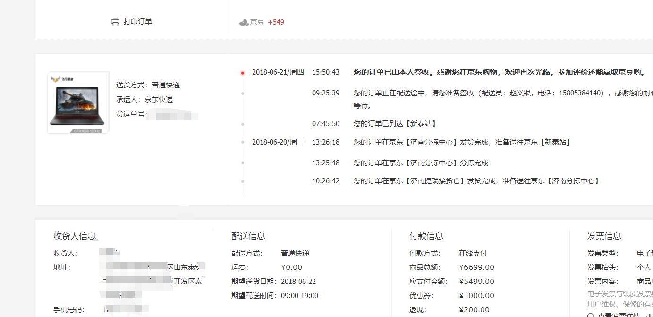Select the date 2018-06-20/周三
The image size is (653, 317).
278,142
